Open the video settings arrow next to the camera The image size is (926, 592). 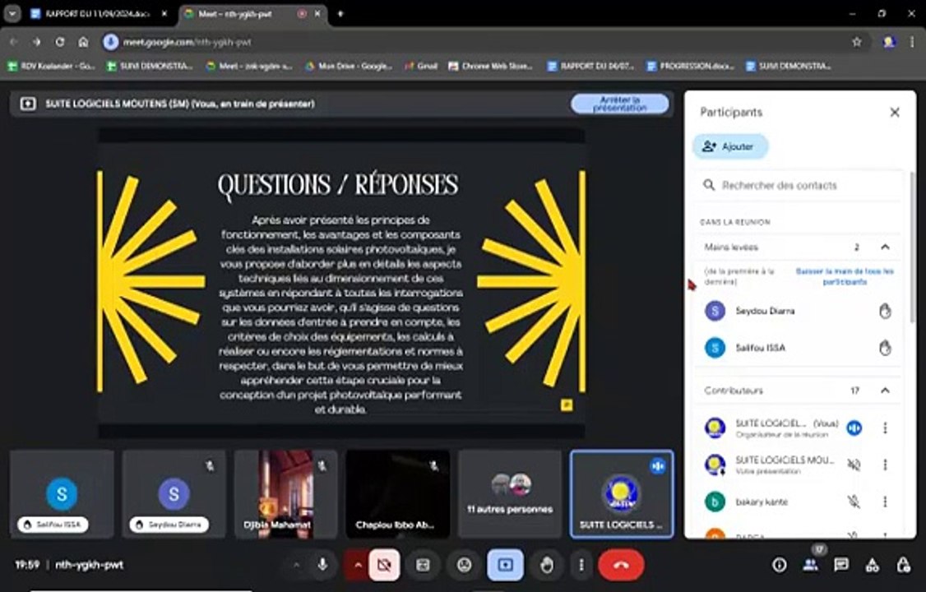click(x=358, y=565)
